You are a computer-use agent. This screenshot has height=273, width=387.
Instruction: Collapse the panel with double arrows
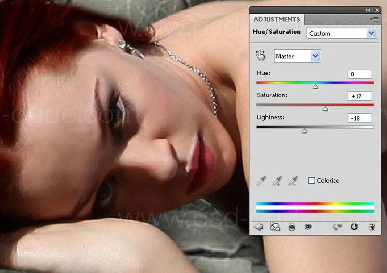tap(368, 10)
